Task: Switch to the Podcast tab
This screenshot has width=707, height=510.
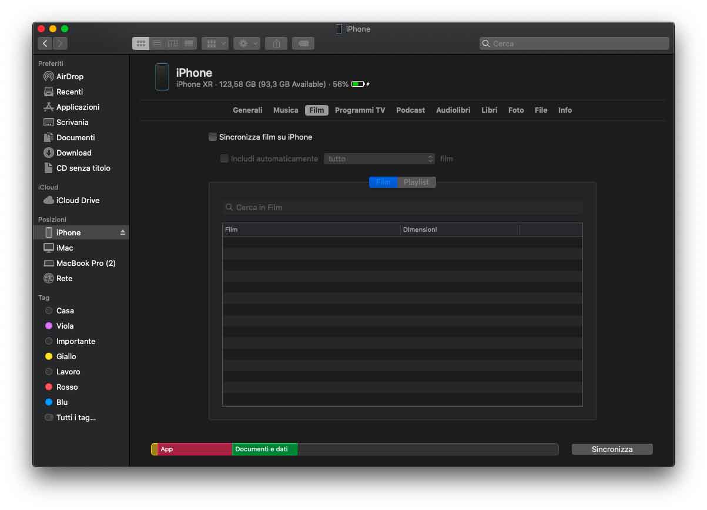Action: tap(410, 110)
